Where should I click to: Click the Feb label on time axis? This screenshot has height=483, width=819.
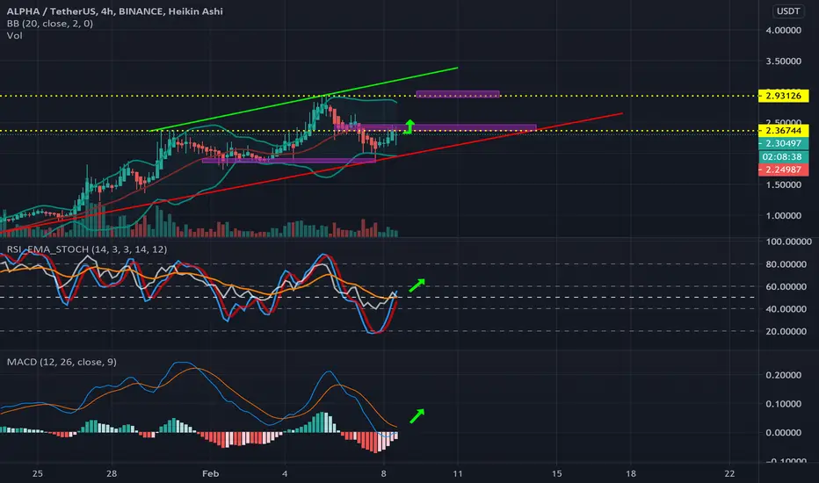click(x=211, y=473)
